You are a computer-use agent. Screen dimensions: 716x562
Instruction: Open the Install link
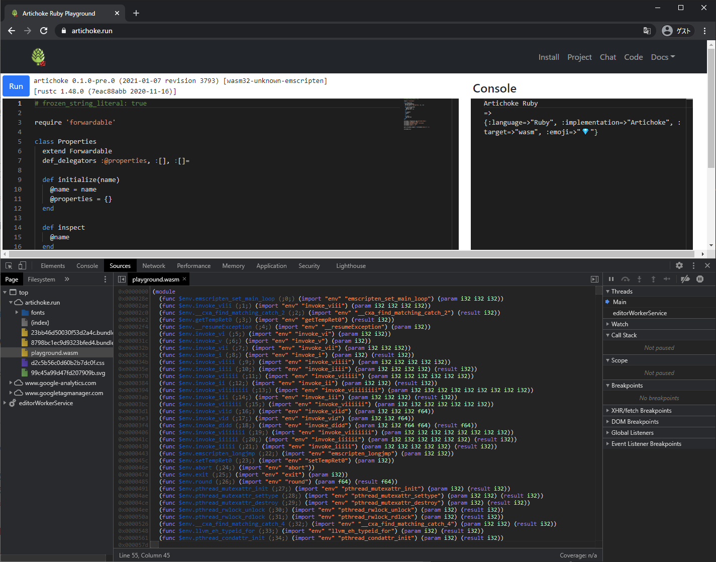point(549,57)
